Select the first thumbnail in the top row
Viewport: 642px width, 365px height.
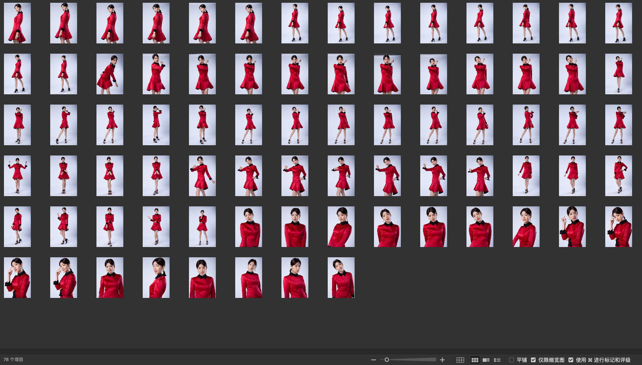(x=17, y=23)
